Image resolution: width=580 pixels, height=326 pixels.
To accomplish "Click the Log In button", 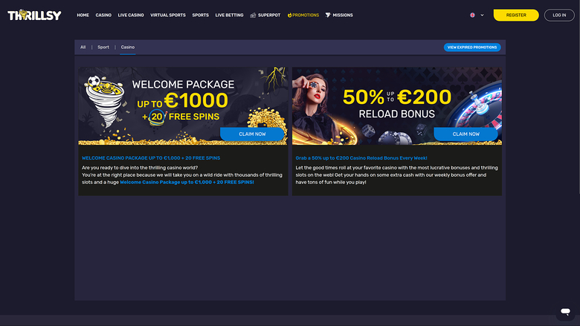I will [x=559, y=15].
